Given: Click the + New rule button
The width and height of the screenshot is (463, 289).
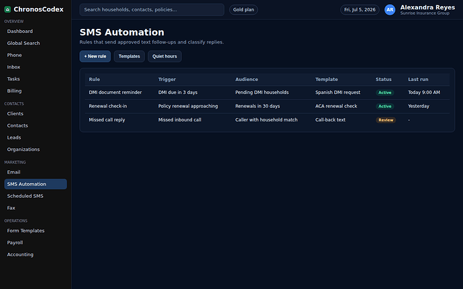Looking at the screenshot, I should (x=95, y=56).
